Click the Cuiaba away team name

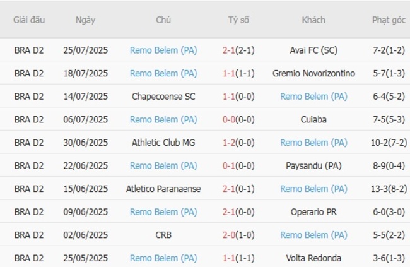coord(313,120)
